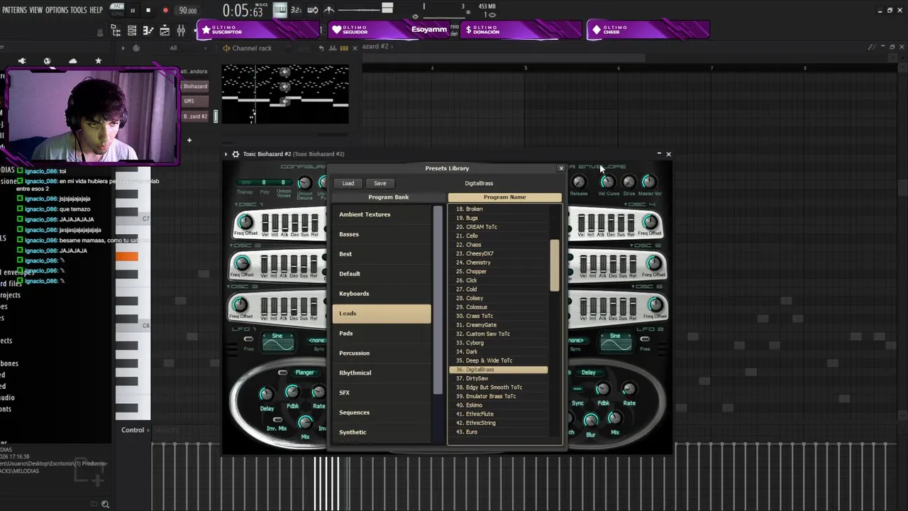Open the TOOLS menu
Screen dimensions: 908x511
pos(78,10)
